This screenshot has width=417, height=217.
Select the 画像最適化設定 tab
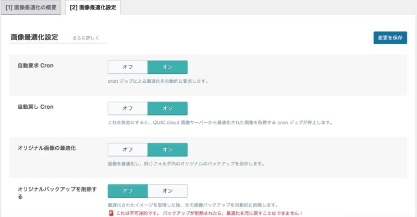tap(93, 8)
